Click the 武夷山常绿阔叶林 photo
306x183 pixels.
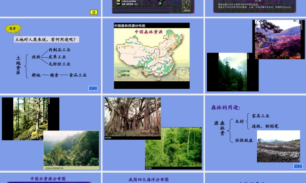pos(71,150)
